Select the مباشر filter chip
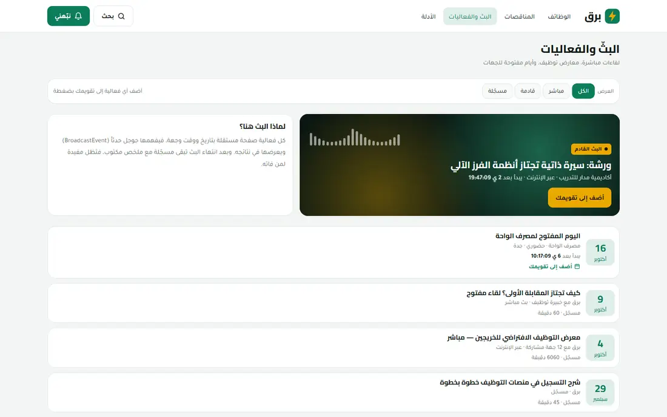 click(556, 91)
